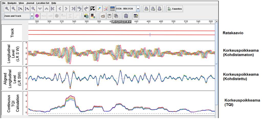Jump to start with first-position arrow
The image size is (262, 123).
pyautogui.click(x=53, y=9)
